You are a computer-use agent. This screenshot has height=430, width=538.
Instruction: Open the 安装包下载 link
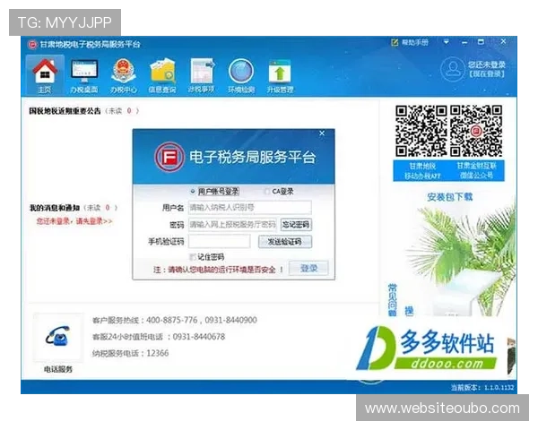click(449, 197)
